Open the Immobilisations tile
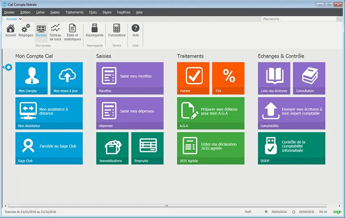The image size is (345, 218). point(112,148)
